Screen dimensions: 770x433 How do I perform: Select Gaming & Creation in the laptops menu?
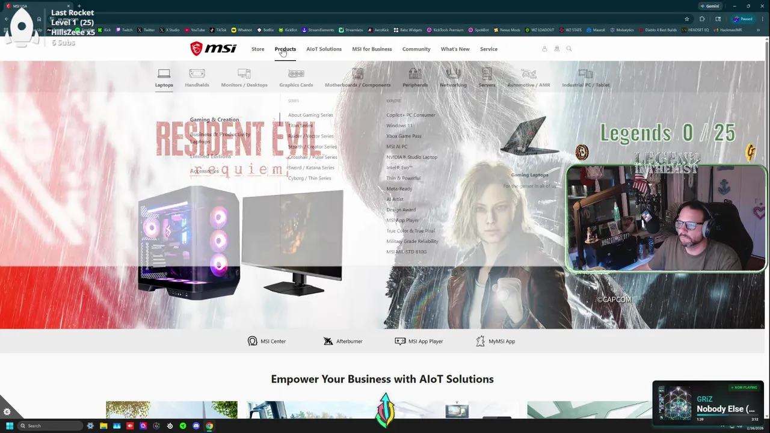point(214,120)
